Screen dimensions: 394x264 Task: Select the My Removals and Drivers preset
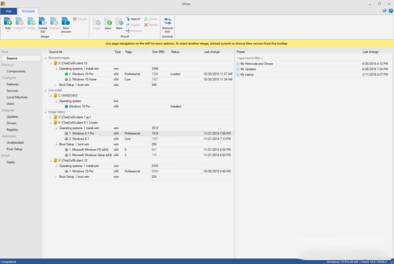coord(256,64)
